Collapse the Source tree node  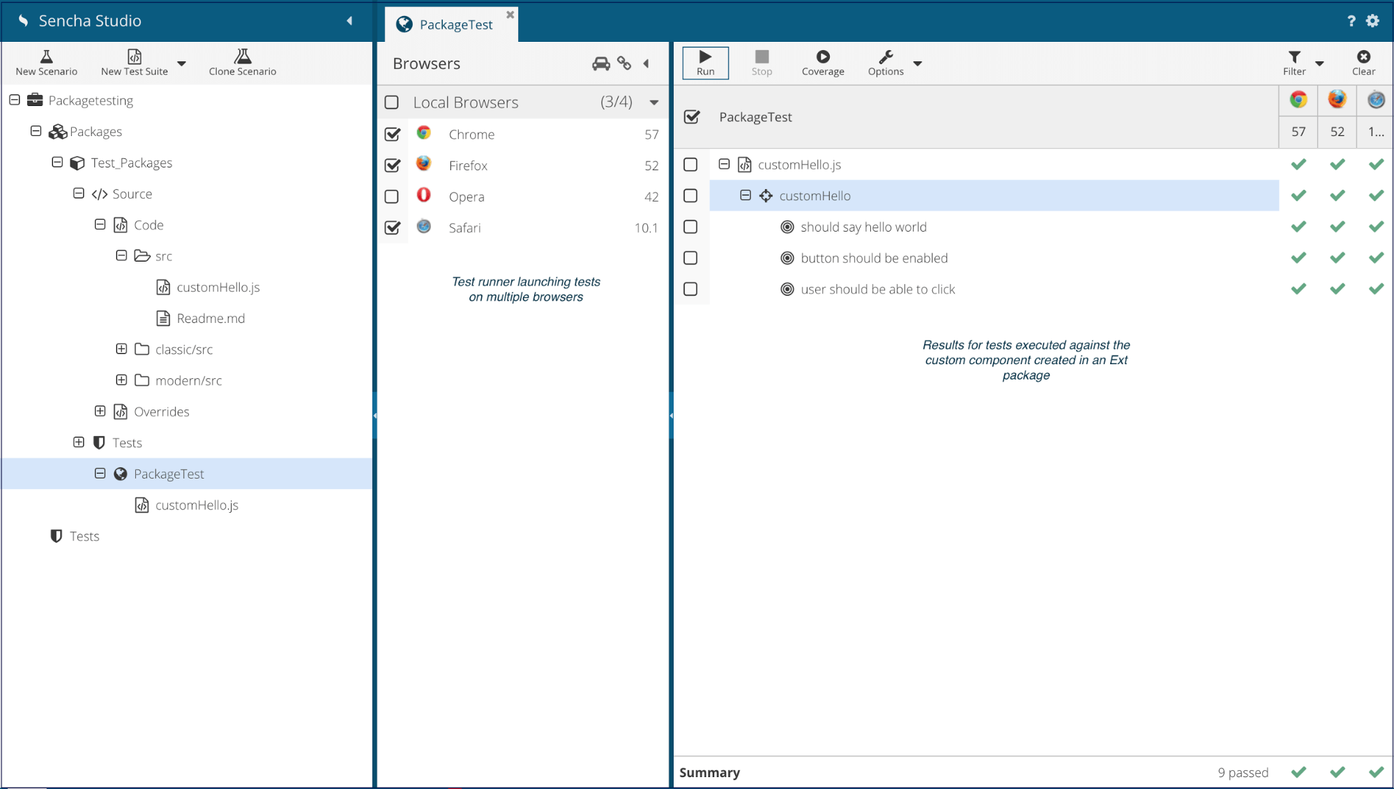79,193
